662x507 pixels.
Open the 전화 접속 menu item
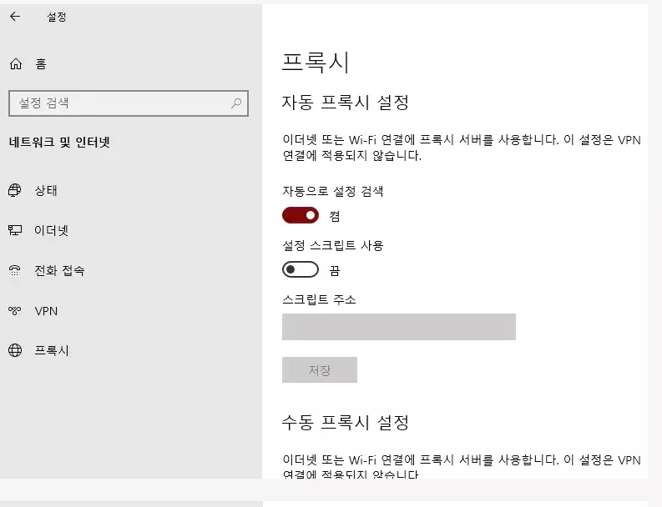click(59, 270)
